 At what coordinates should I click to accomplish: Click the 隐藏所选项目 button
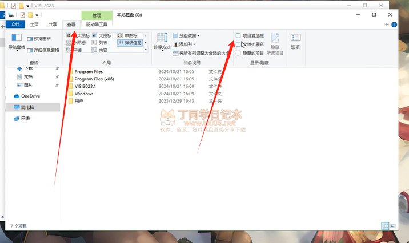click(x=275, y=44)
